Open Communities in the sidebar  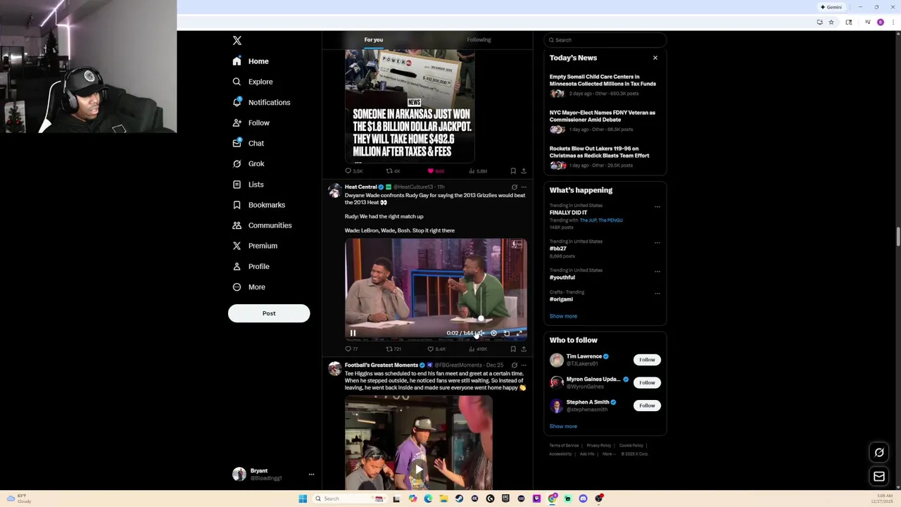pos(262,225)
